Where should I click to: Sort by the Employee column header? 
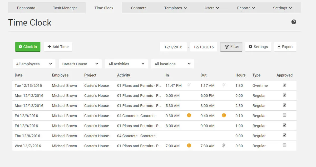point(60,75)
